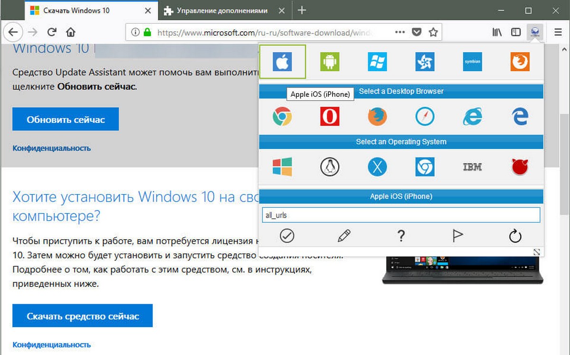
Task: Choose Microsoft Edge desktop browser
Action: pos(520,116)
